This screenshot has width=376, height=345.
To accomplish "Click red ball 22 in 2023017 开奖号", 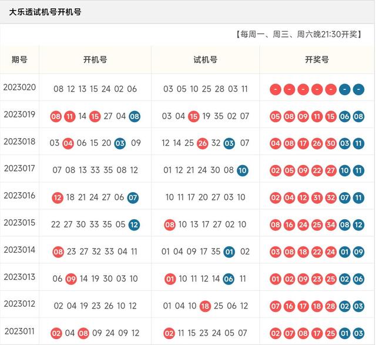I will [317, 170].
